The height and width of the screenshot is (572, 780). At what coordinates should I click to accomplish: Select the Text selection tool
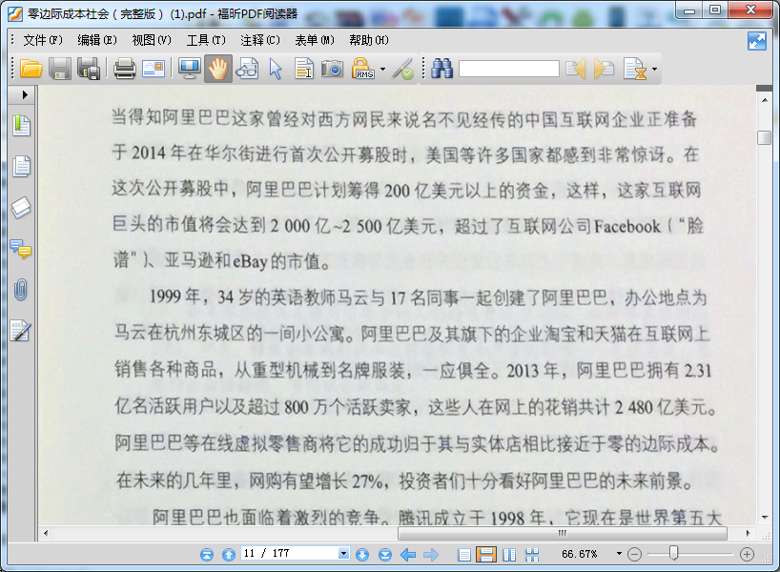304,69
